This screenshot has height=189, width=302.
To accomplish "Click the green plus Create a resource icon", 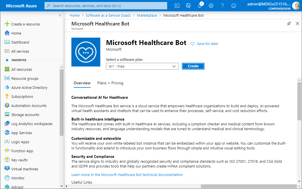I will coord(7,24).
